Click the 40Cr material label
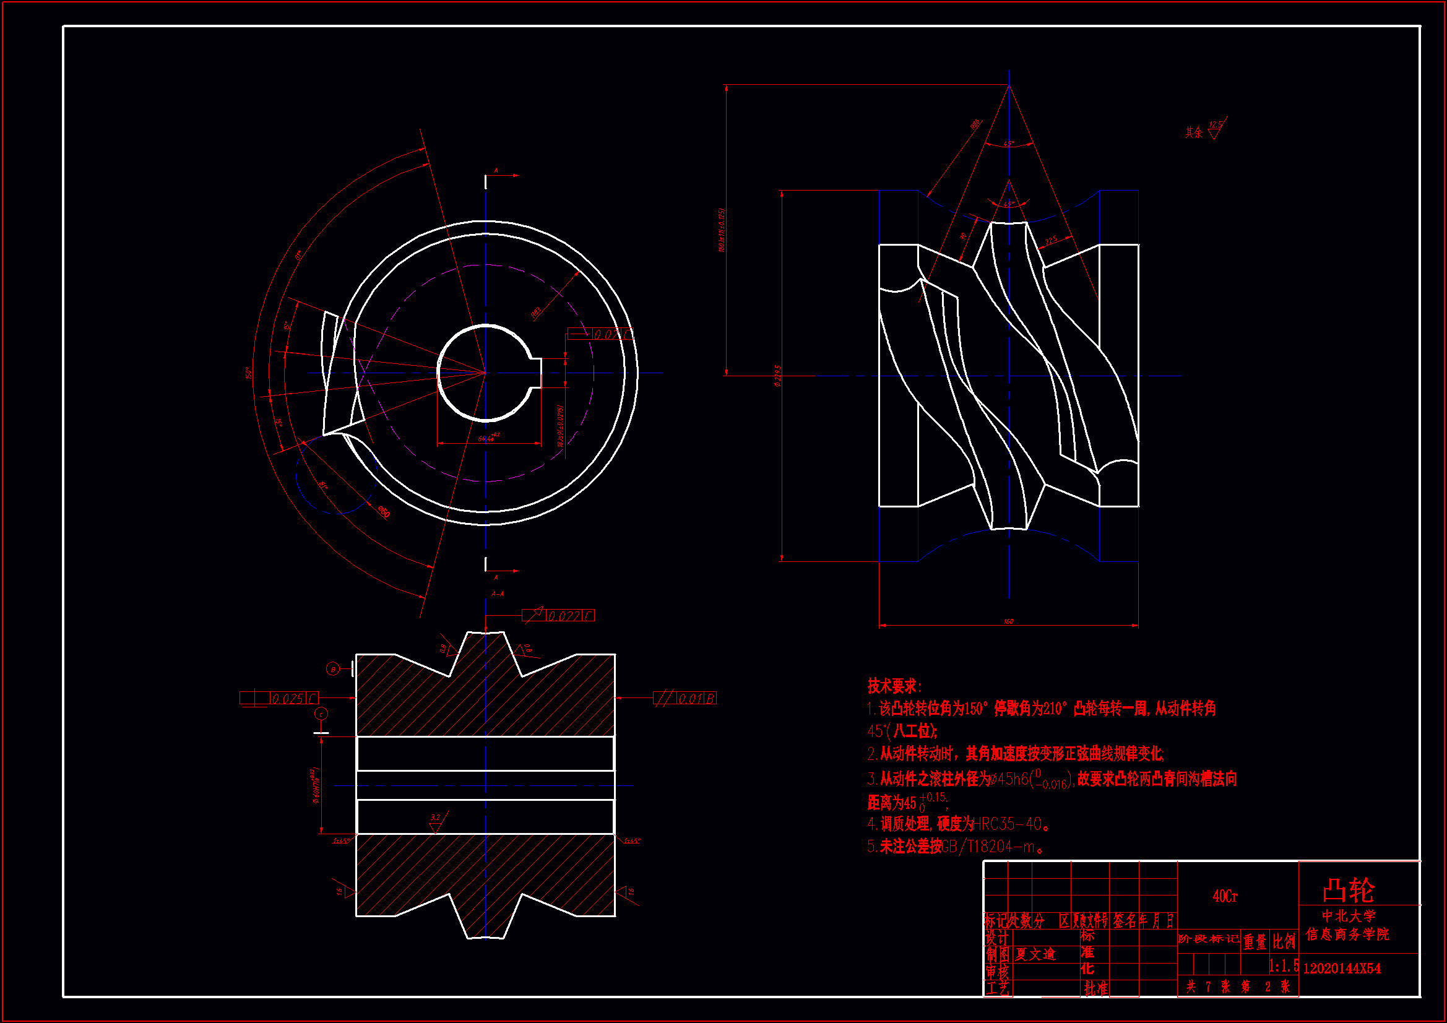Viewport: 1447px width, 1023px height. click(1225, 896)
